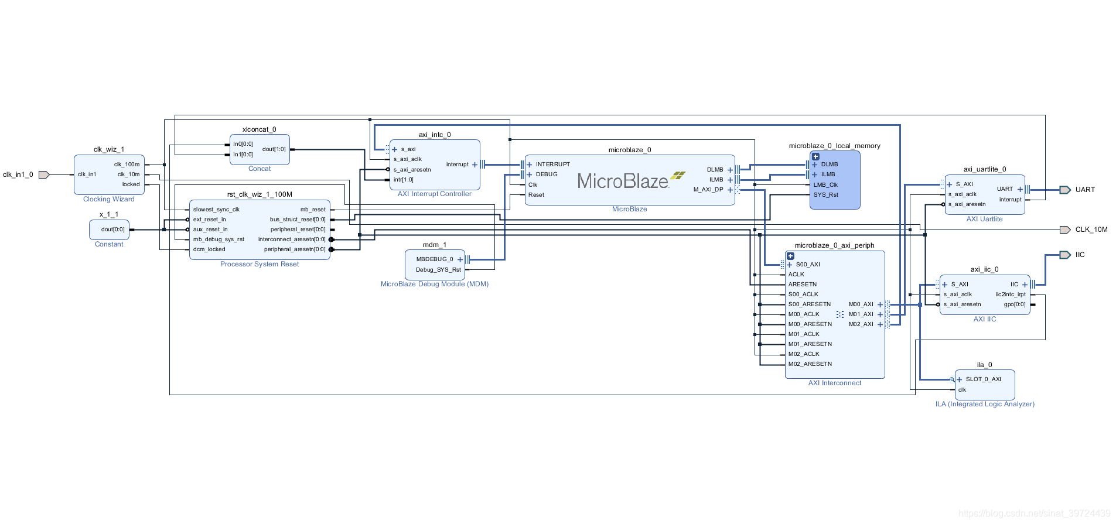Screen dimensions: 1116x524
Task: Select the xlconcat_0 block title
Action: [x=260, y=129]
